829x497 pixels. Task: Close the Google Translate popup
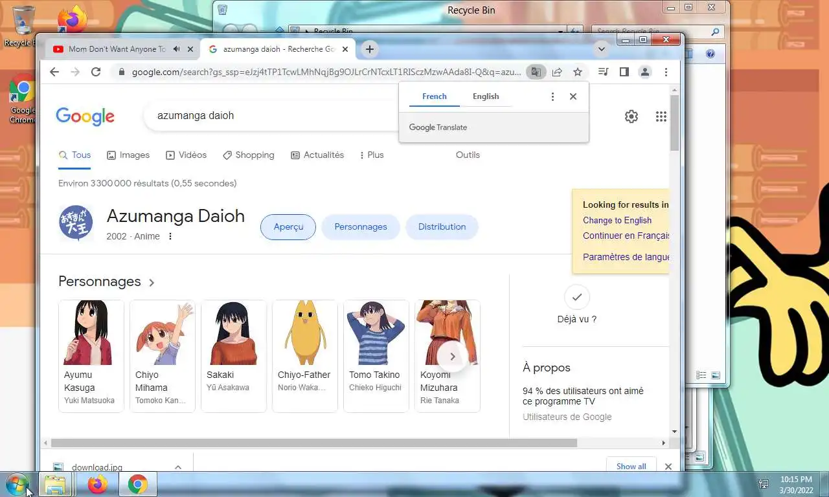coord(573,96)
